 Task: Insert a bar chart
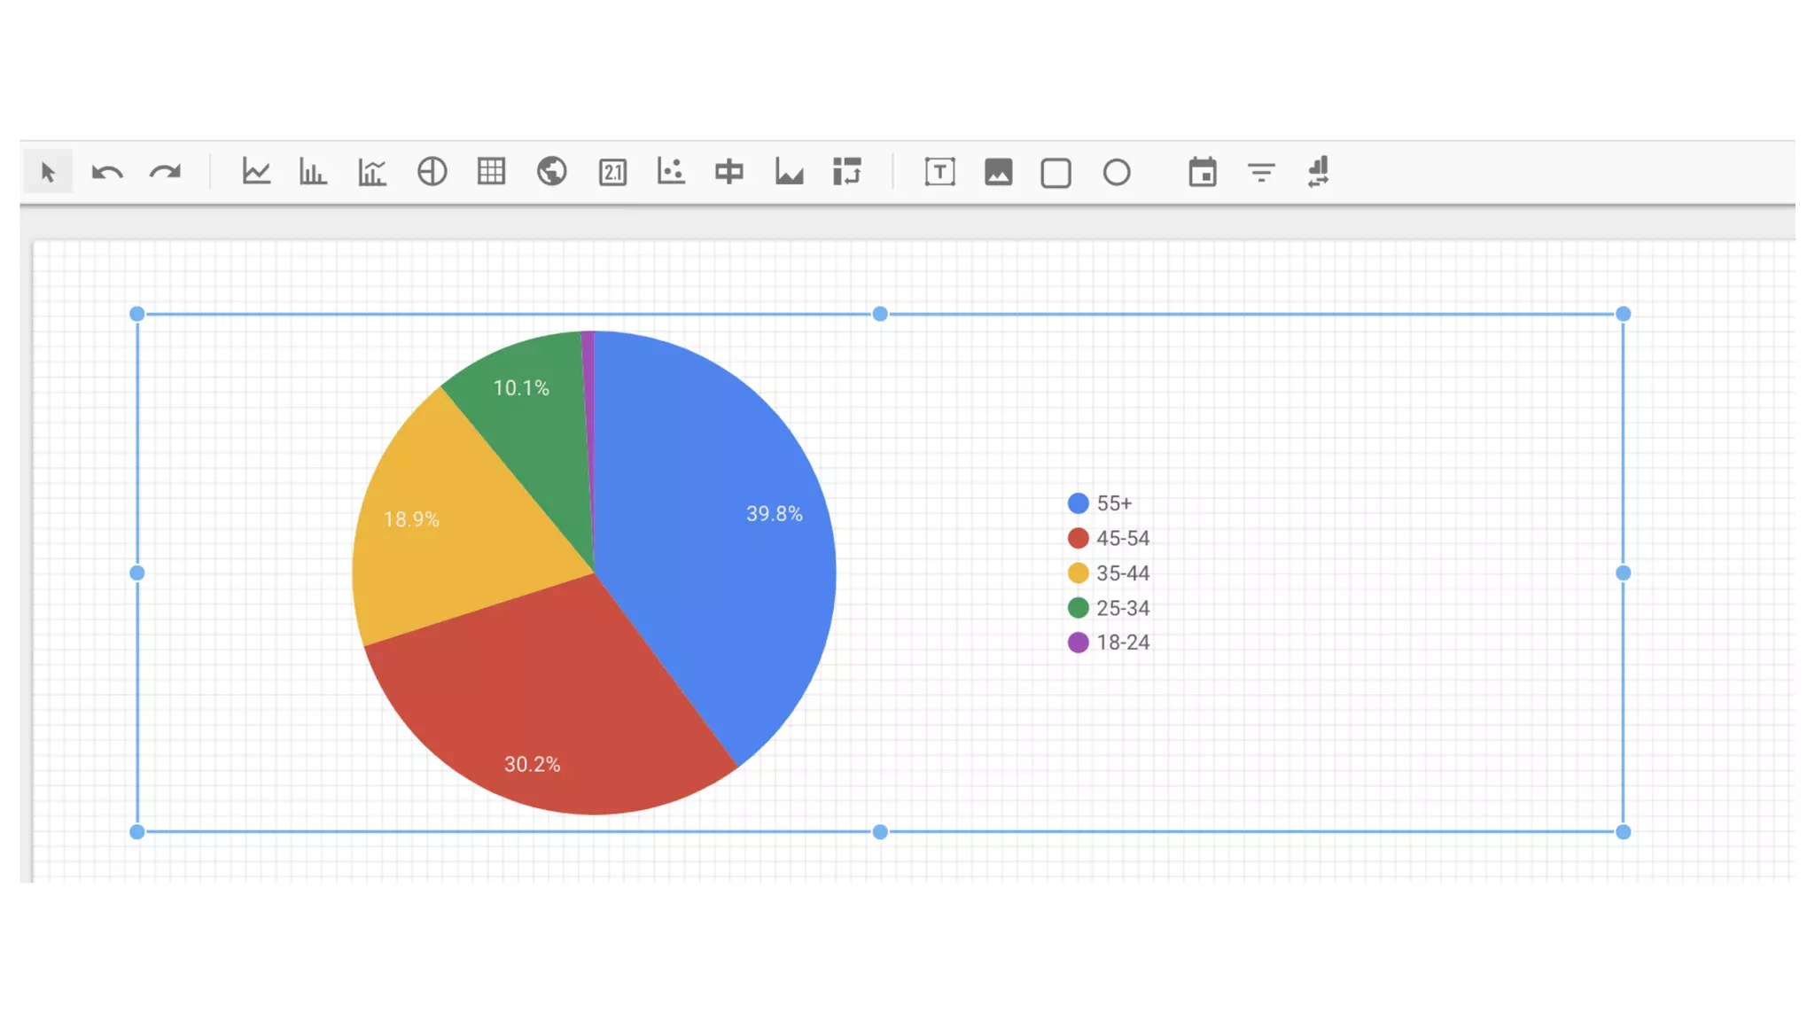pos(313,172)
